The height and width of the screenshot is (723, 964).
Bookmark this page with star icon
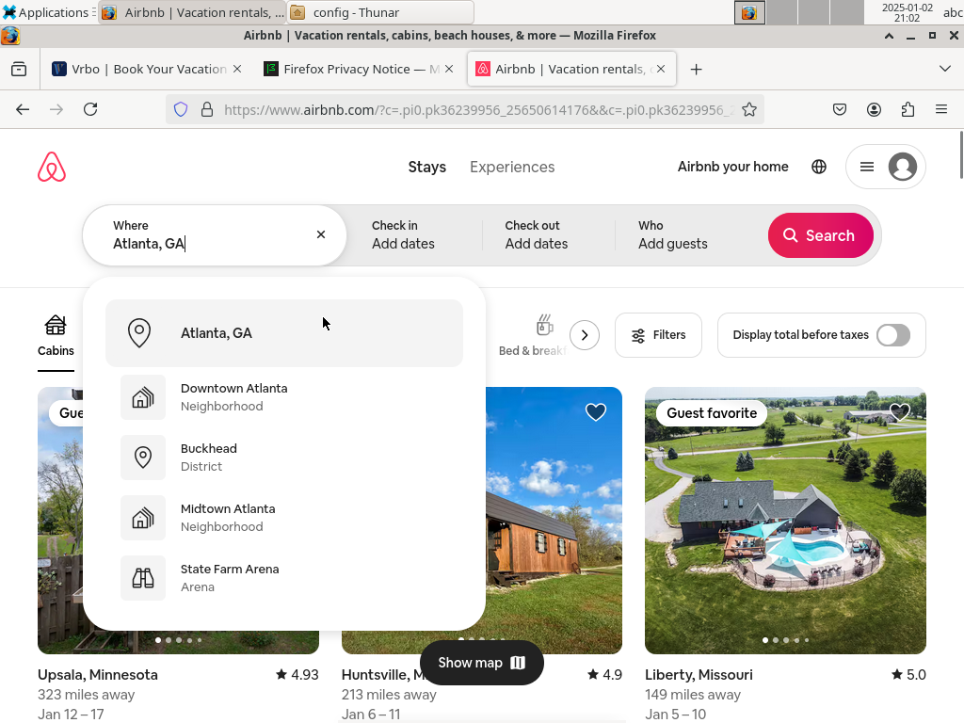click(x=748, y=109)
